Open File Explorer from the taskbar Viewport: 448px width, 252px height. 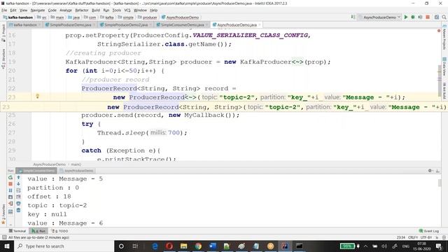tap(183, 246)
